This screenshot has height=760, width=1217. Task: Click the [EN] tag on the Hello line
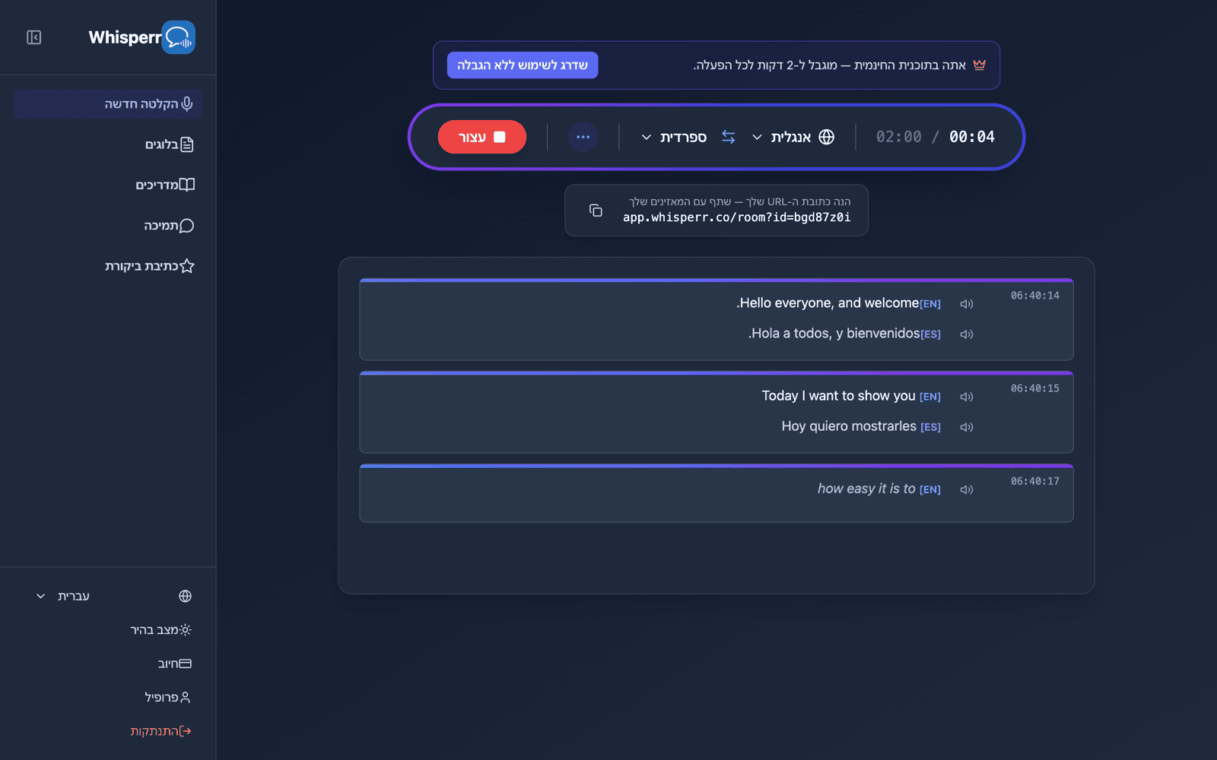930,304
